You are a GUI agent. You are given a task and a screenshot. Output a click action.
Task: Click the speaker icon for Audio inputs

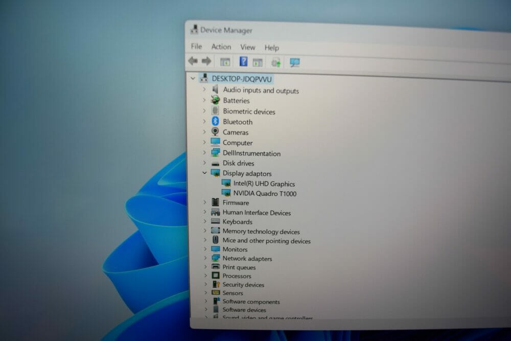[x=215, y=89]
